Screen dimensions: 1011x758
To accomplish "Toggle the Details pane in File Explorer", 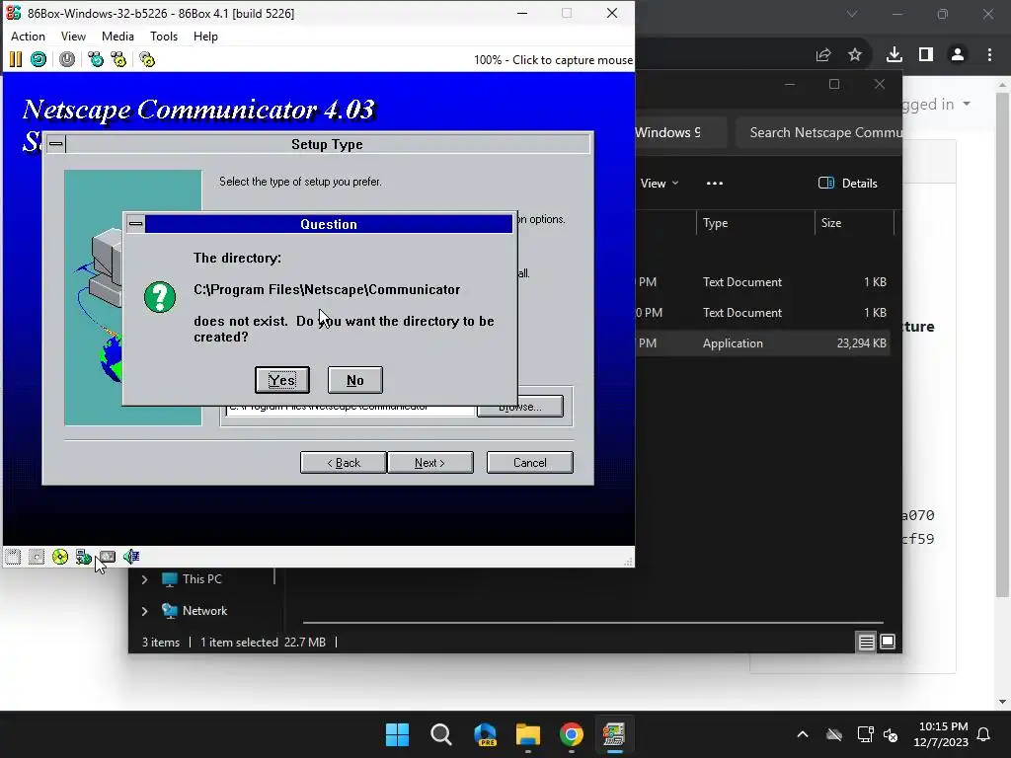I will click(848, 183).
